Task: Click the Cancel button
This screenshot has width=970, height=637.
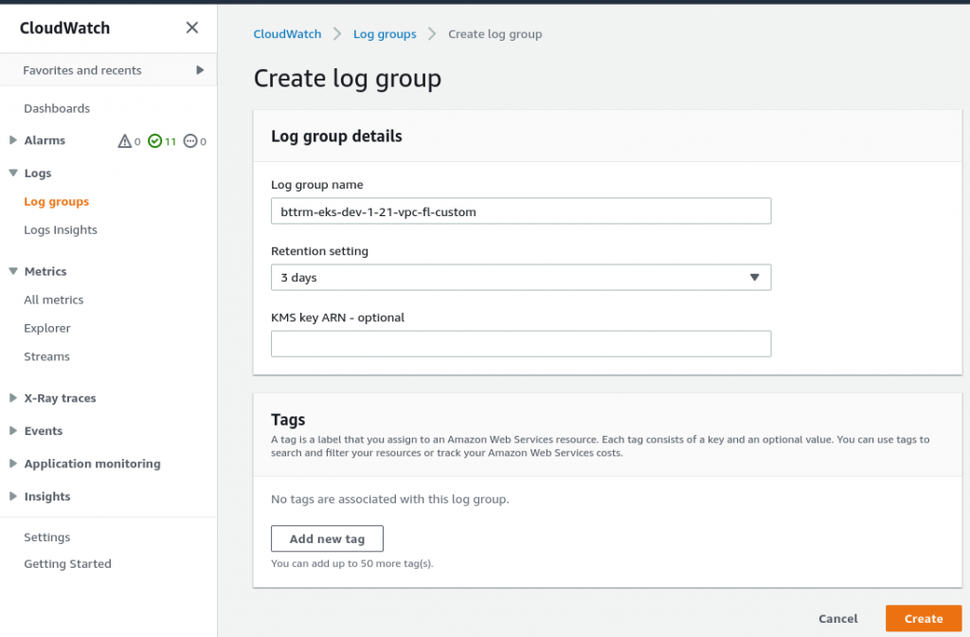Action: coord(837,618)
